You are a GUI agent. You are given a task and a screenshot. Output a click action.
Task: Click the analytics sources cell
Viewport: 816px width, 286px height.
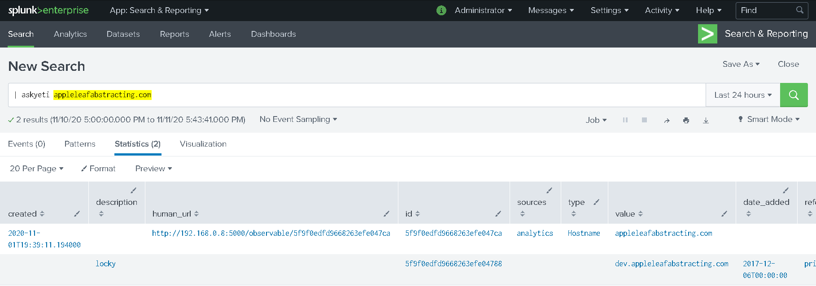535,233
